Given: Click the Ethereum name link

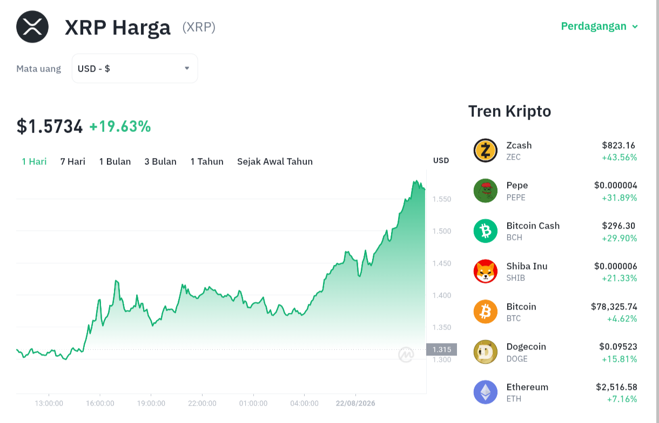Looking at the screenshot, I should pyautogui.click(x=527, y=387).
